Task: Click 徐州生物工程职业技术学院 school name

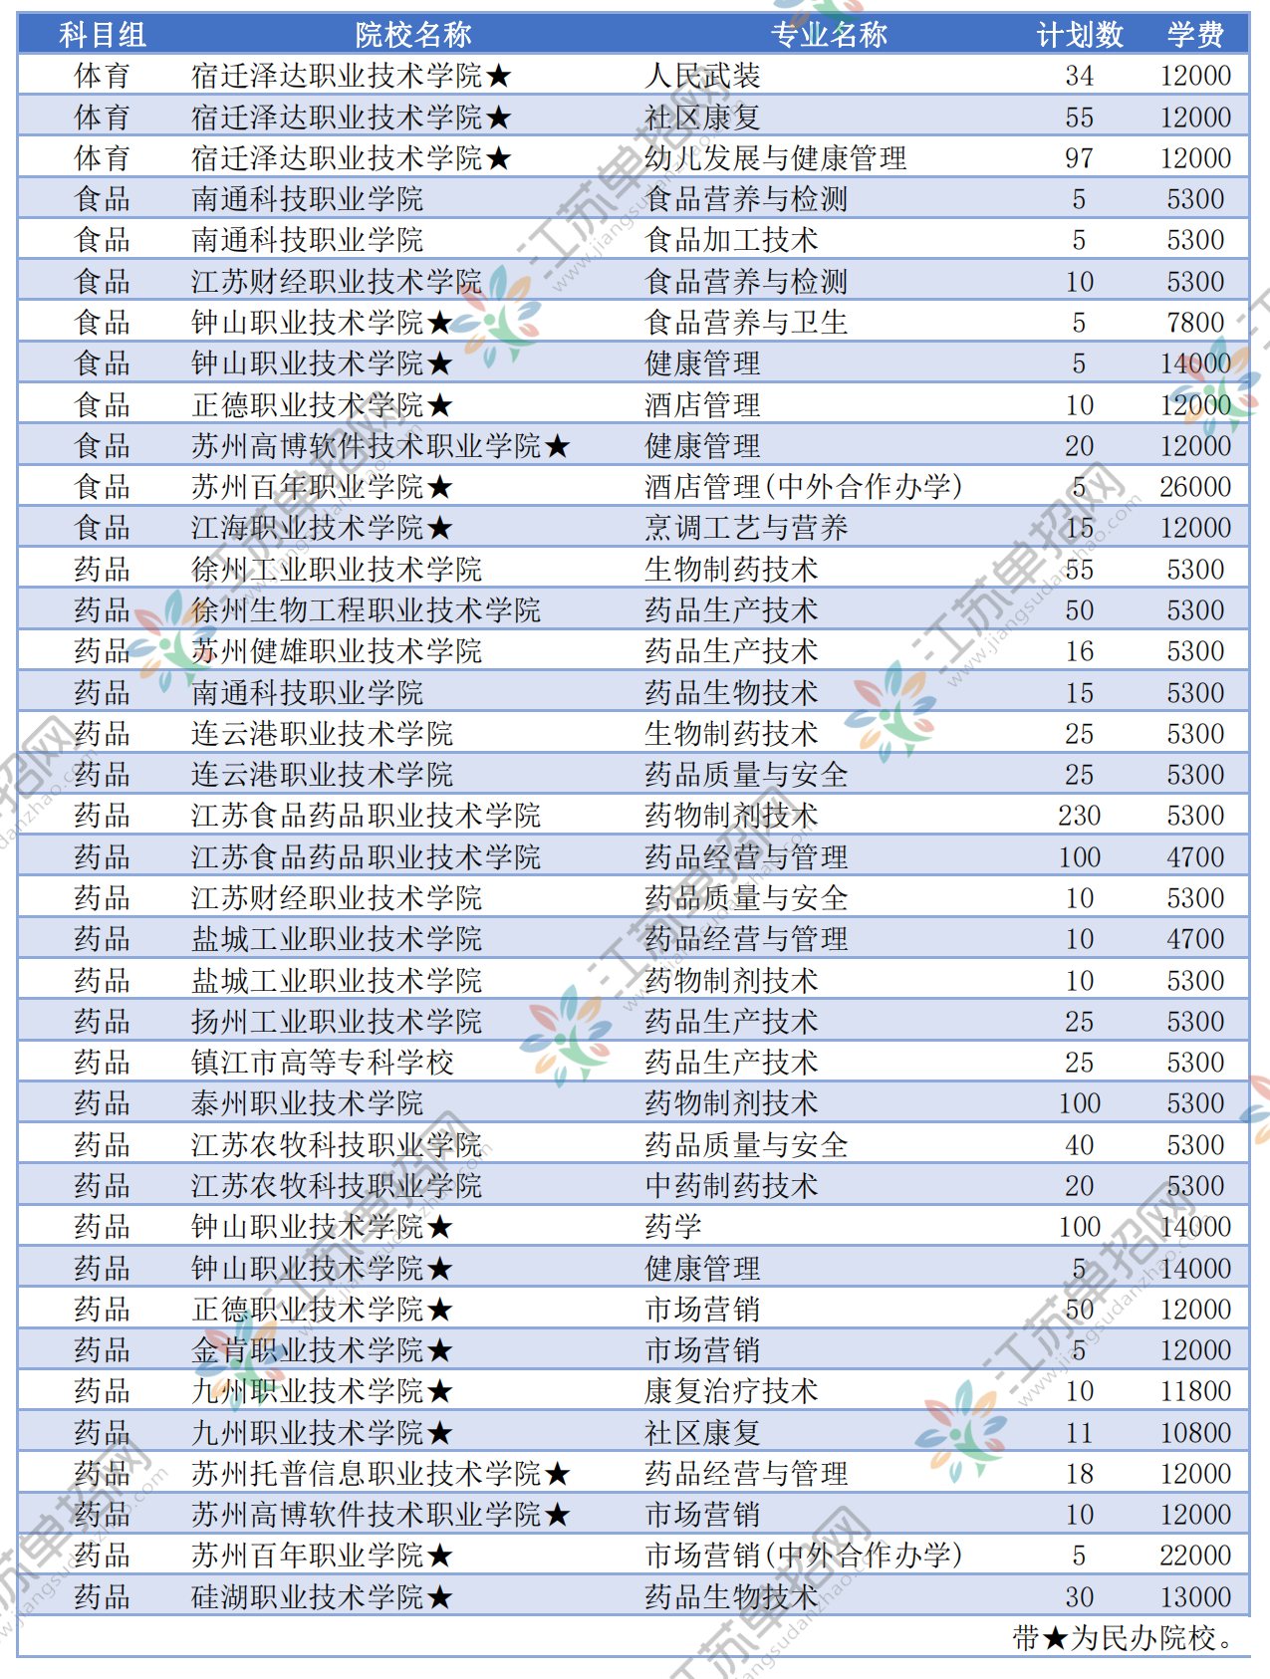Action: [x=366, y=610]
